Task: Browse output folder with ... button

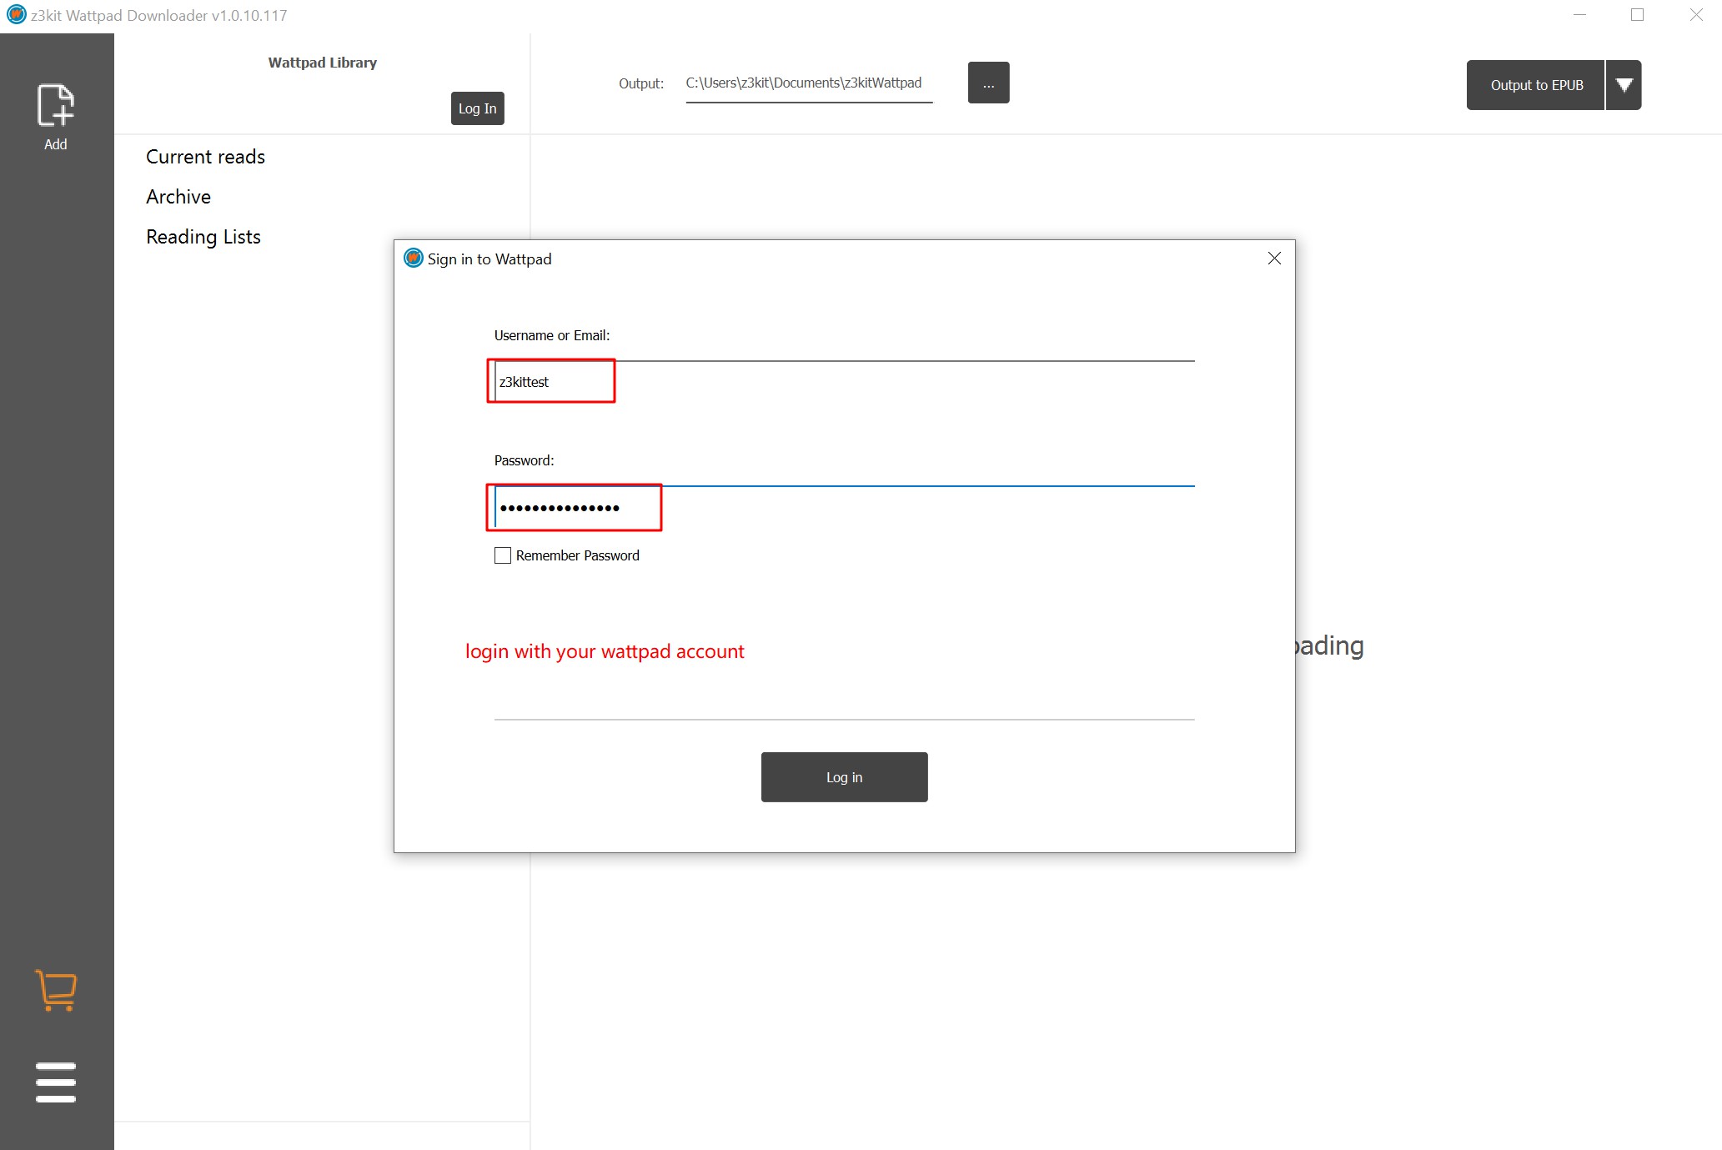Action: click(x=989, y=83)
